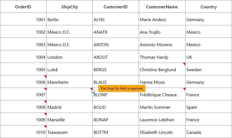
Task: Select the Thomas Hardy cell
Action: (x=162, y=57)
